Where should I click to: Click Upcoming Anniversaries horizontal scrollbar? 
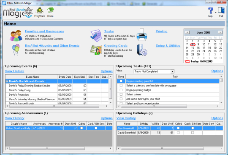pos(47,148)
